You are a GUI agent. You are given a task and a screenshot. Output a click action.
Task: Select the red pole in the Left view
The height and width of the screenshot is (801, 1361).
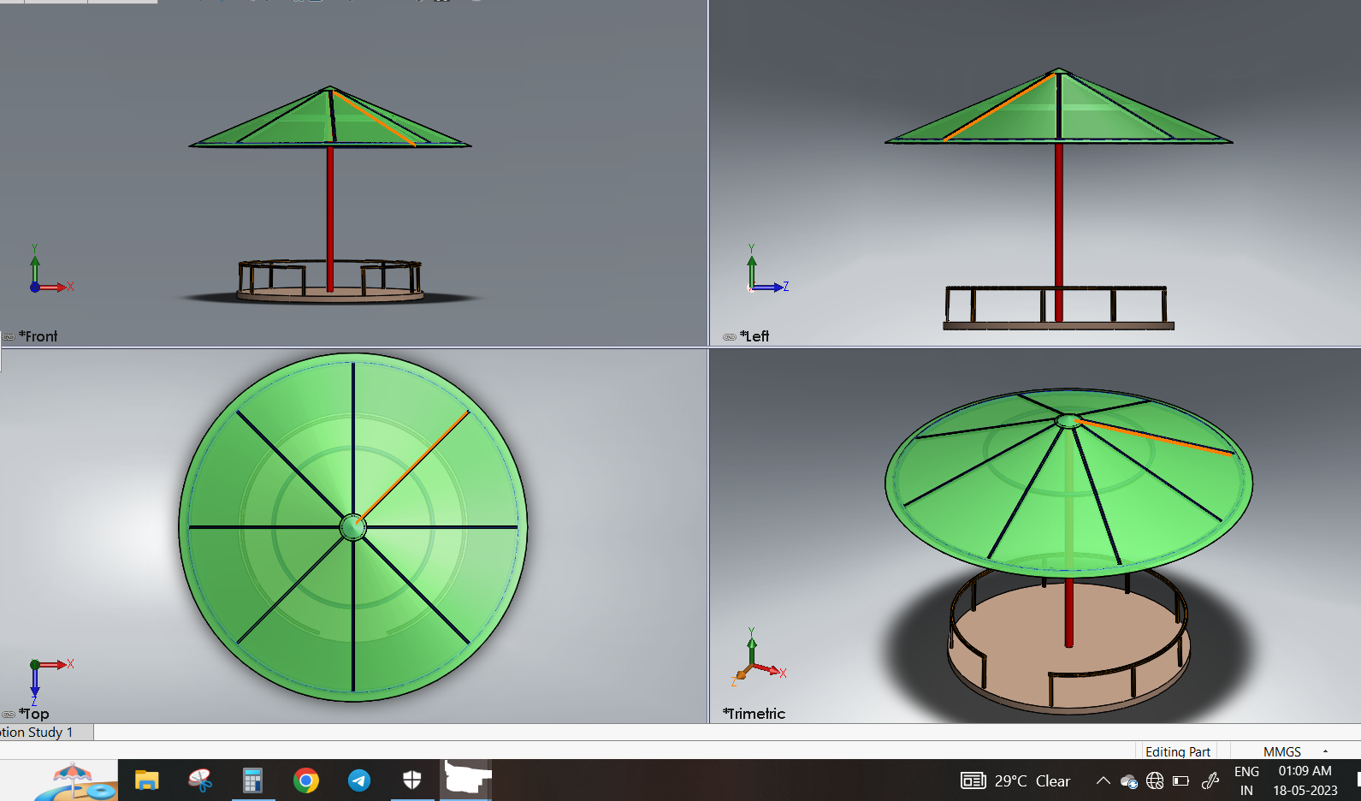[x=1059, y=231]
